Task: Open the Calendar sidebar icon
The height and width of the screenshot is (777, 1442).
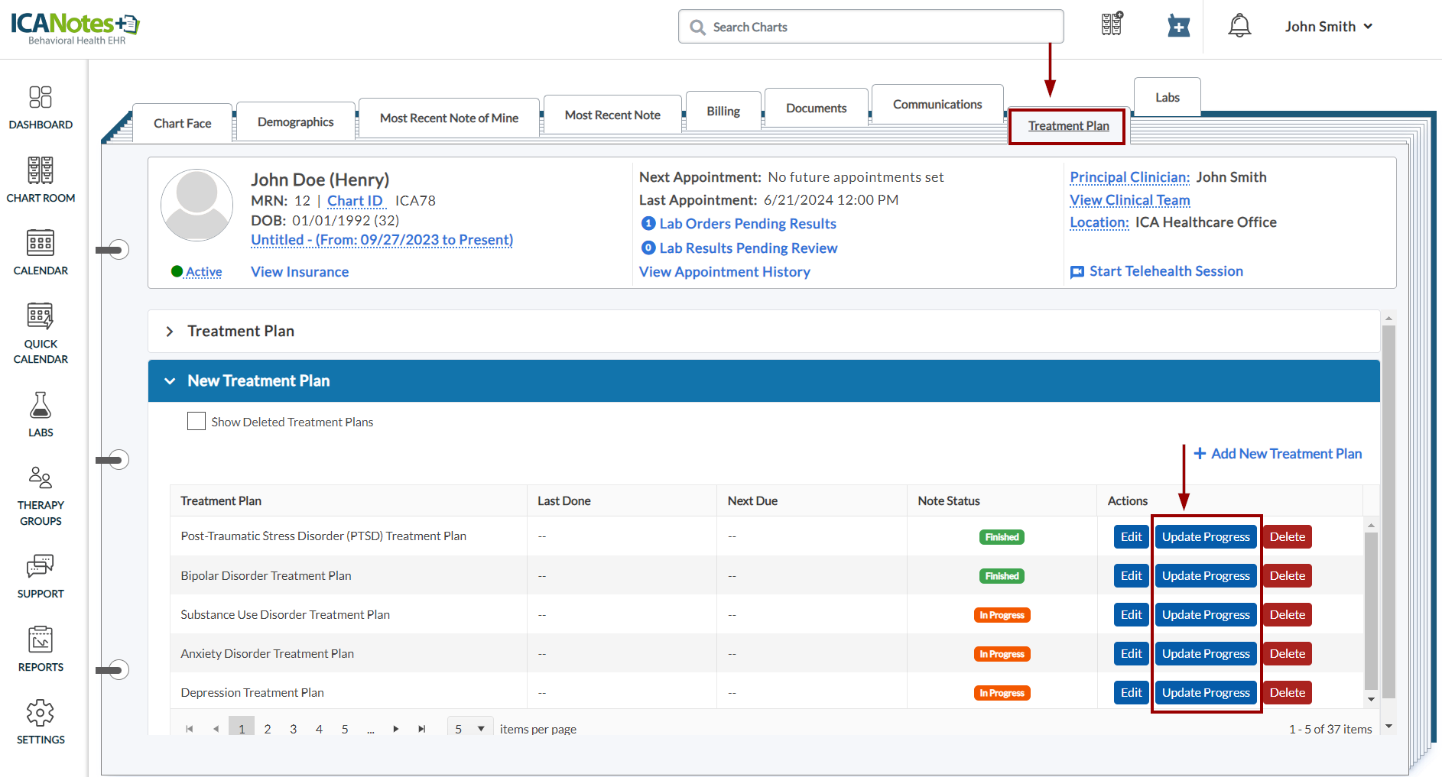Action: [x=41, y=243]
